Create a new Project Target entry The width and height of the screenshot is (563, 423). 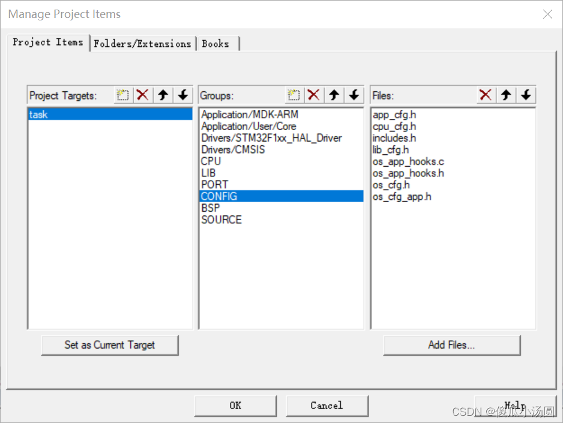[x=123, y=95]
